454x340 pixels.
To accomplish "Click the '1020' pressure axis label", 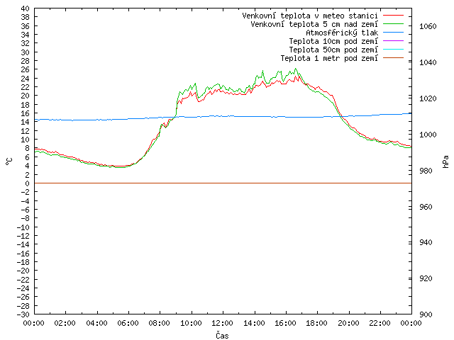I will tap(428, 98).
